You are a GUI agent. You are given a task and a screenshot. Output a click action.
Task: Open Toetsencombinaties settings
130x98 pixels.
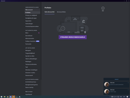[32, 64]
